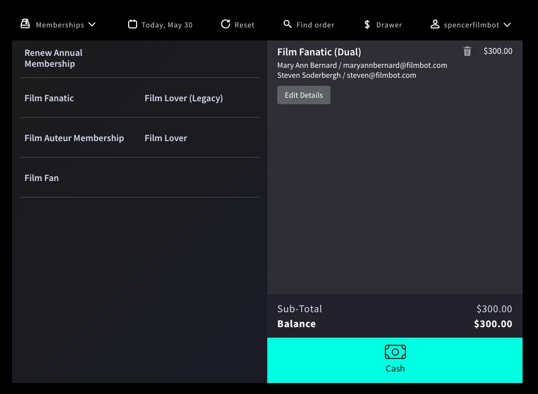Click the register icon beside Memberships

click(x=25, y=23)
